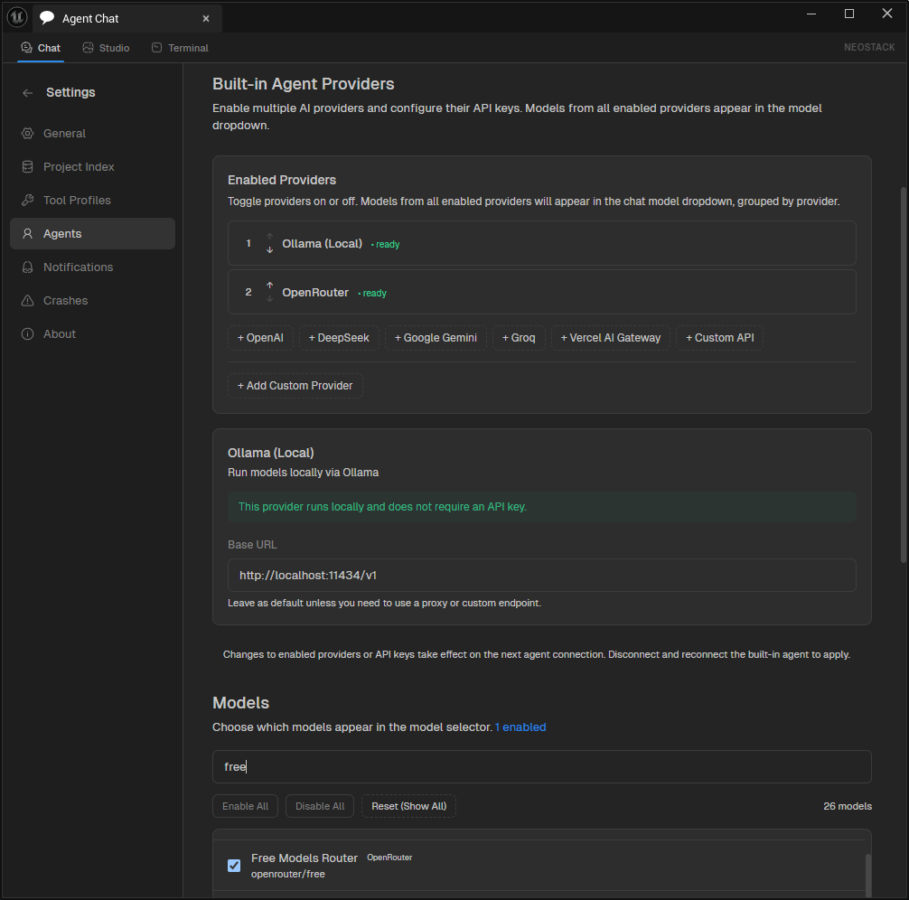
Task: Click the General gear icon
Action: click(x=27, y=134)
